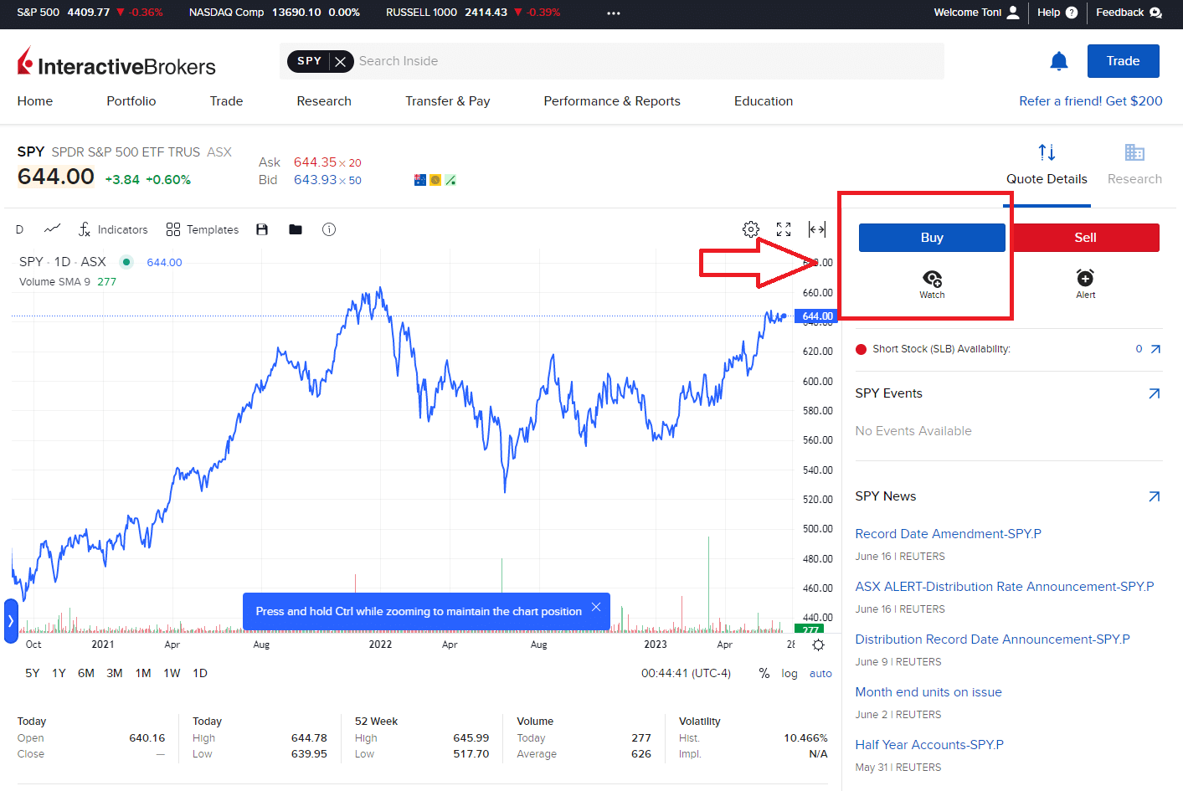The width and height of the screenshot is (1183, 791).
Task: Click the Volume SMA 9 indicator label
Action: click(x=54, y=282)
